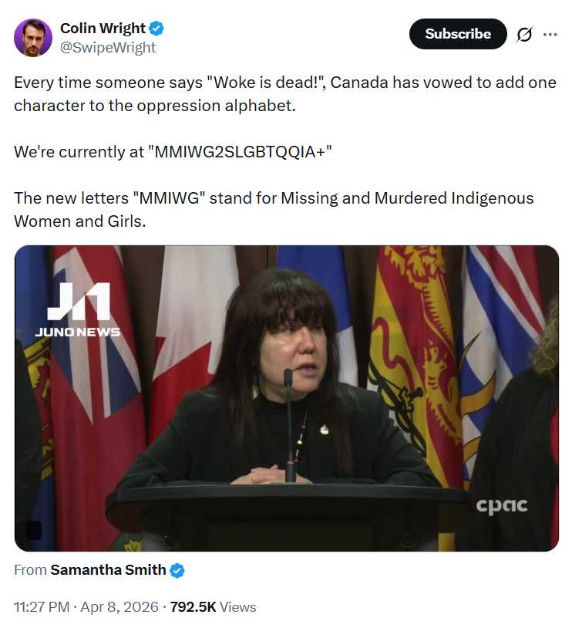572x628 pixels.
Task: Click the dark square badge in video corner
Action: click(33, 531)
